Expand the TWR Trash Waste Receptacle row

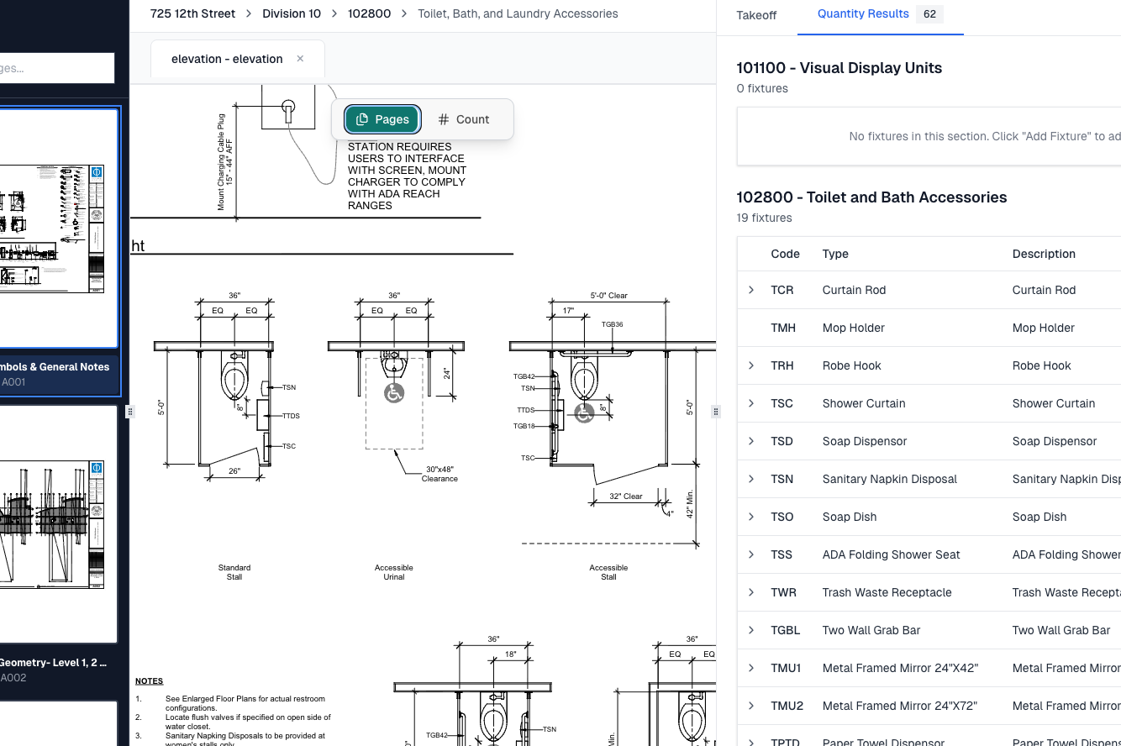click(x=751, y=592)
